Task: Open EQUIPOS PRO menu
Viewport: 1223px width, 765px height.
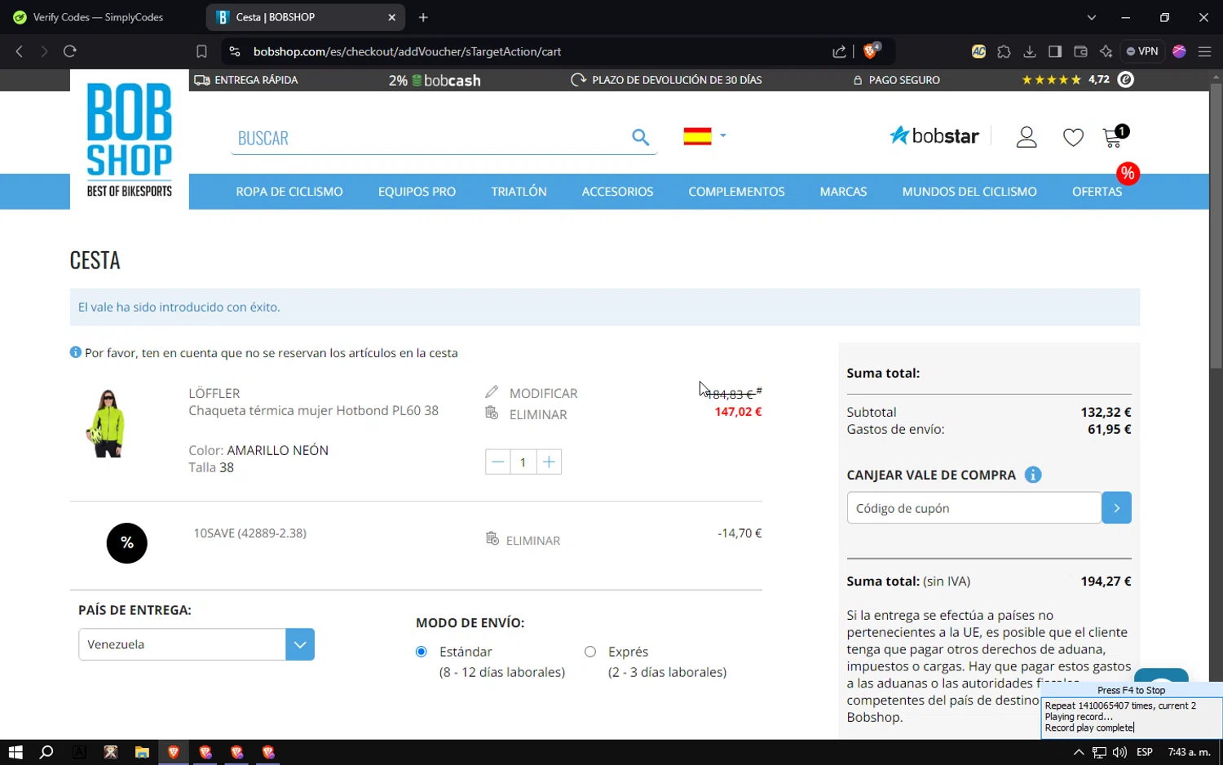Action: tap(417, 192)
